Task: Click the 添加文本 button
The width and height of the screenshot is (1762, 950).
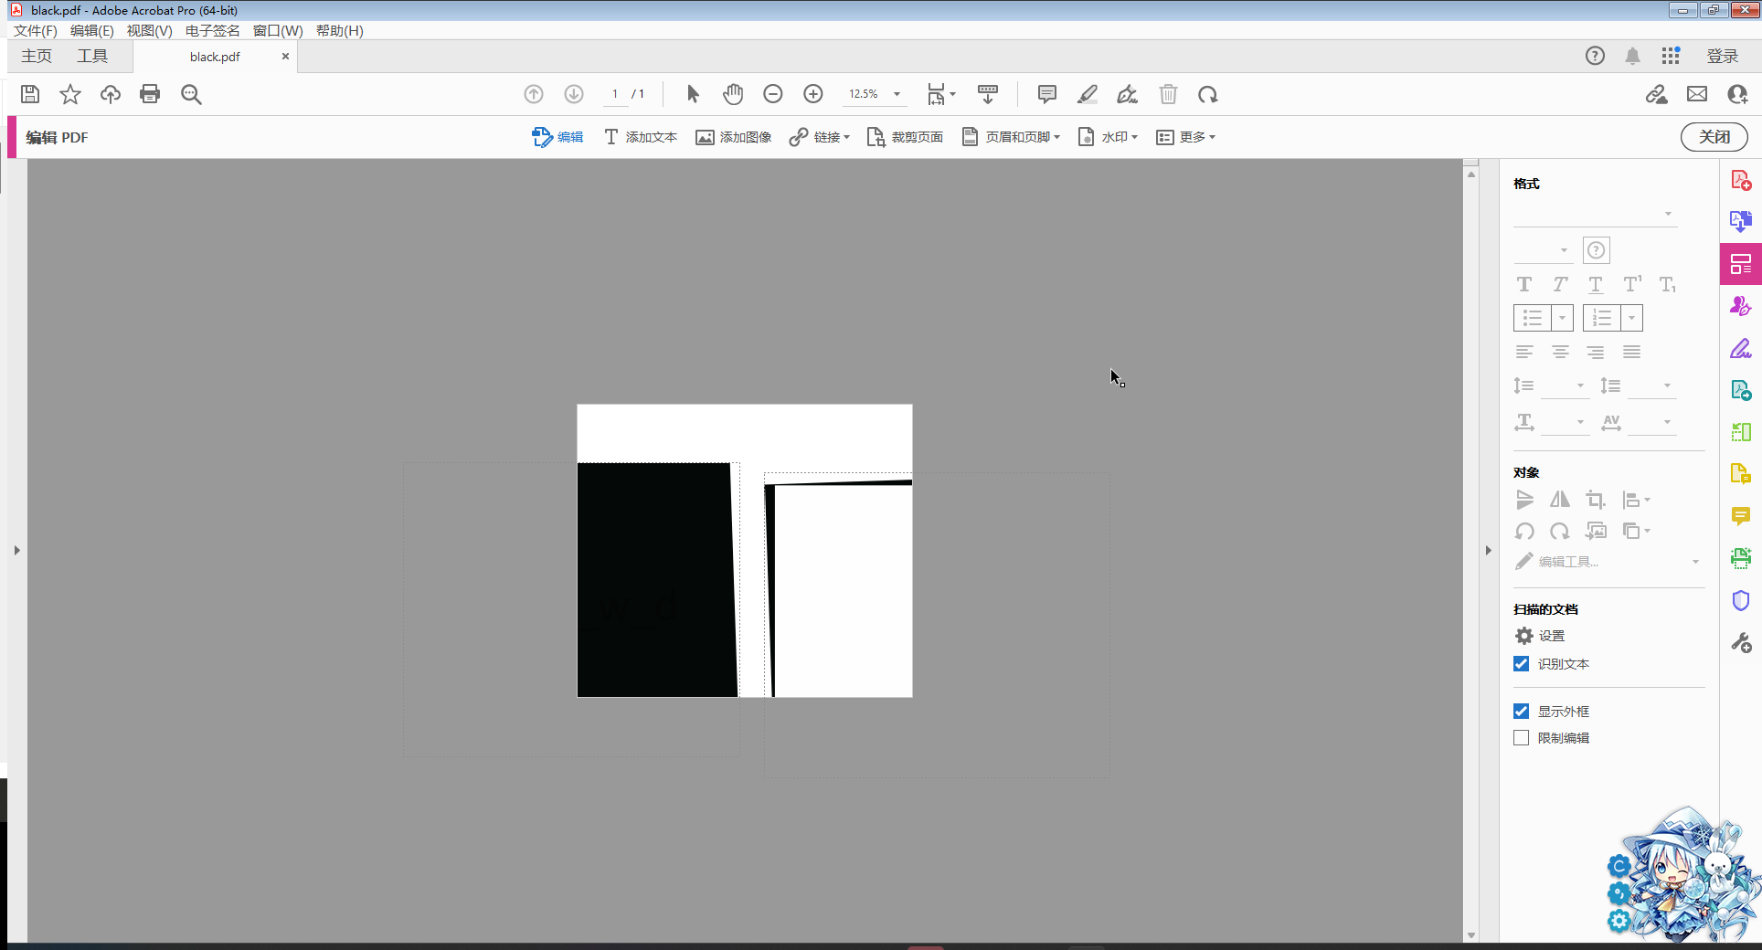Action: tap(641, 137)
